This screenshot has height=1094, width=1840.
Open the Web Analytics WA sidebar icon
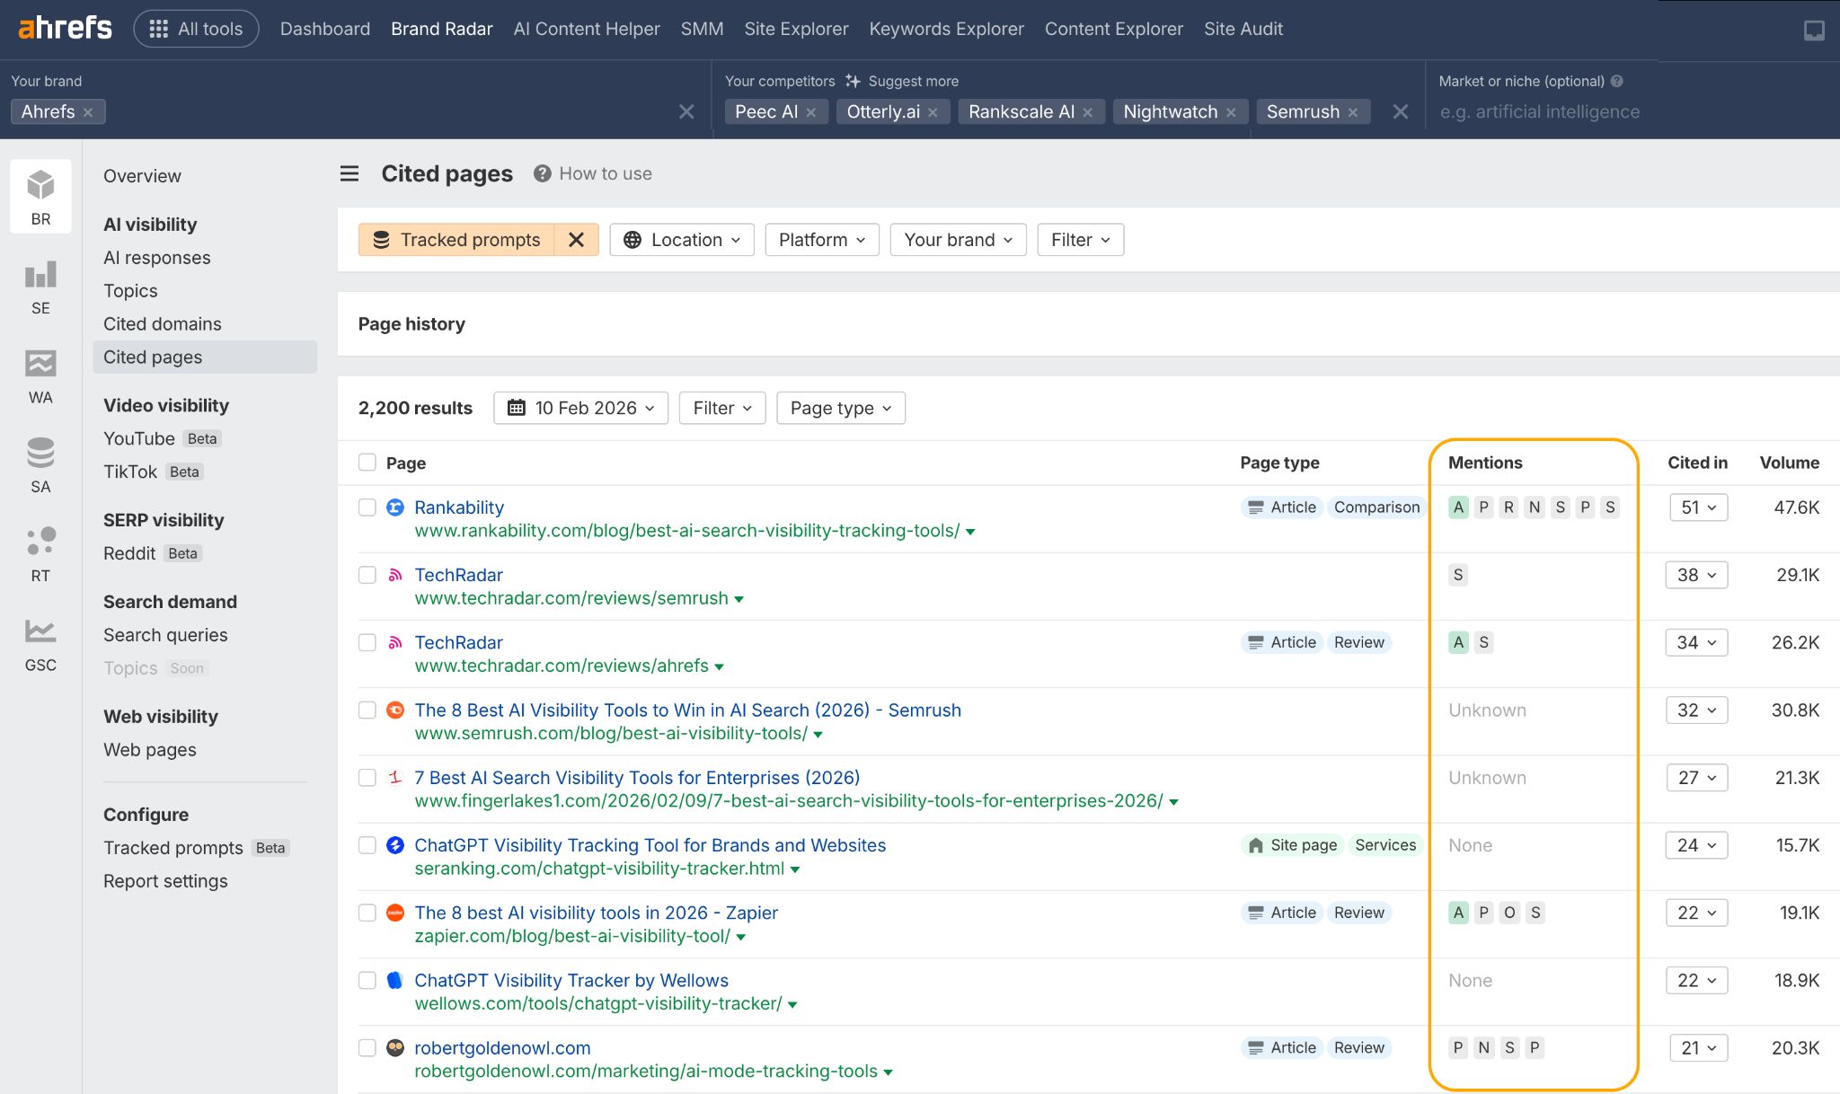click(x=40, y=375)
